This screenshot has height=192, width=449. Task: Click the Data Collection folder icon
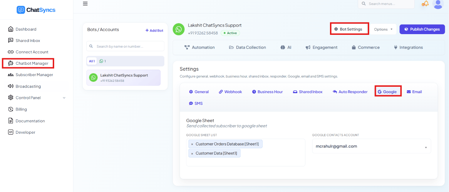[231, 47]
